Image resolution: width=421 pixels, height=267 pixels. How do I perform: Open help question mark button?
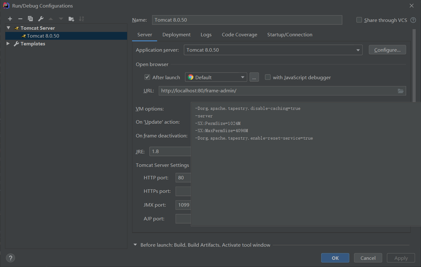click(x=10, y=258)
